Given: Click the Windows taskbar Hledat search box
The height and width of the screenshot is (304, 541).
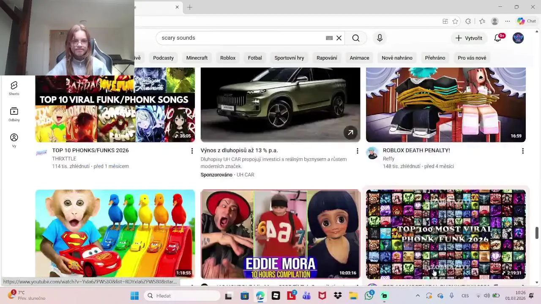Looking at the screenshot, I should click(182, 296).
